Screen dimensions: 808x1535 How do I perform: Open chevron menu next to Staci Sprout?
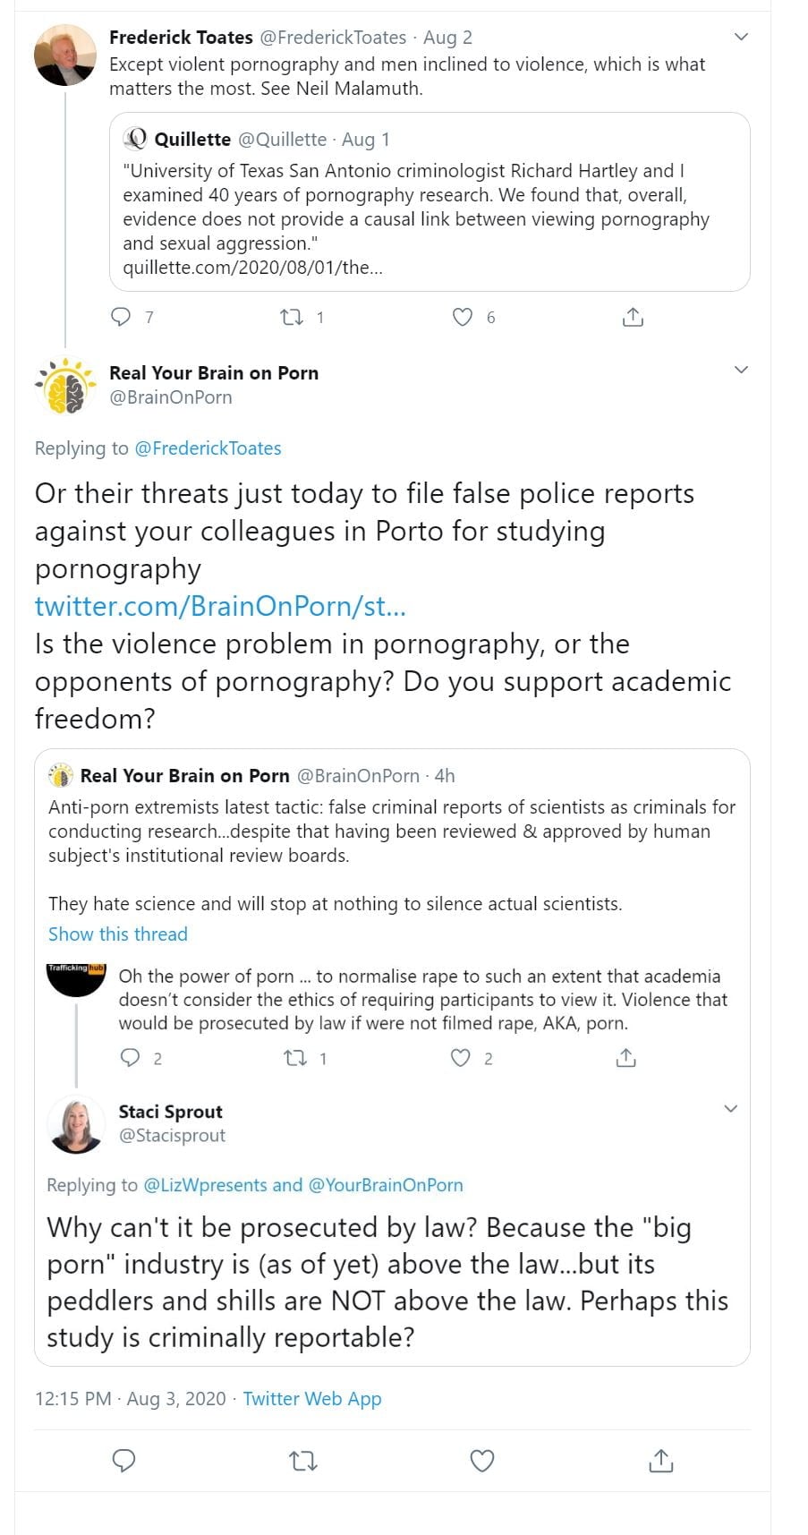tap(730, 1109)
